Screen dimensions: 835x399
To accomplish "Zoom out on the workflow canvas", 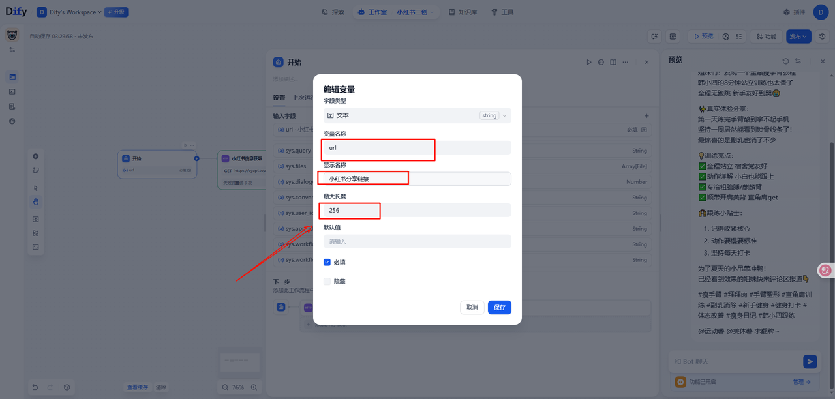I will click(x=225, y=387).
